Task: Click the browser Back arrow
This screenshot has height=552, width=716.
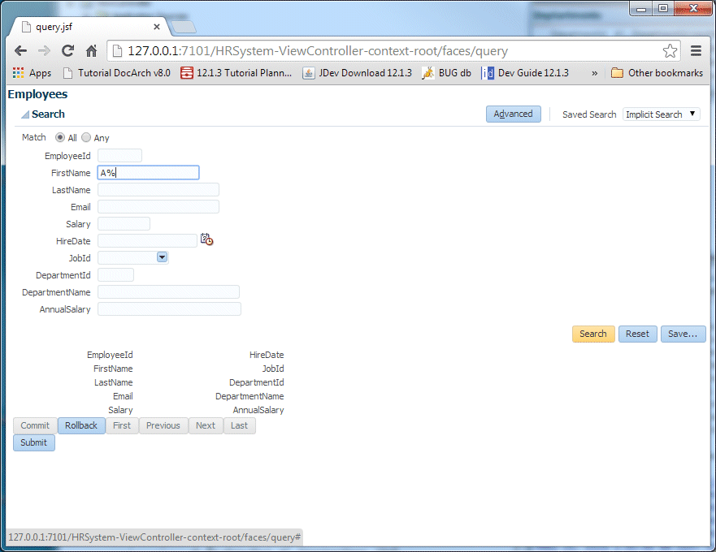Action: tap(20, 50)
